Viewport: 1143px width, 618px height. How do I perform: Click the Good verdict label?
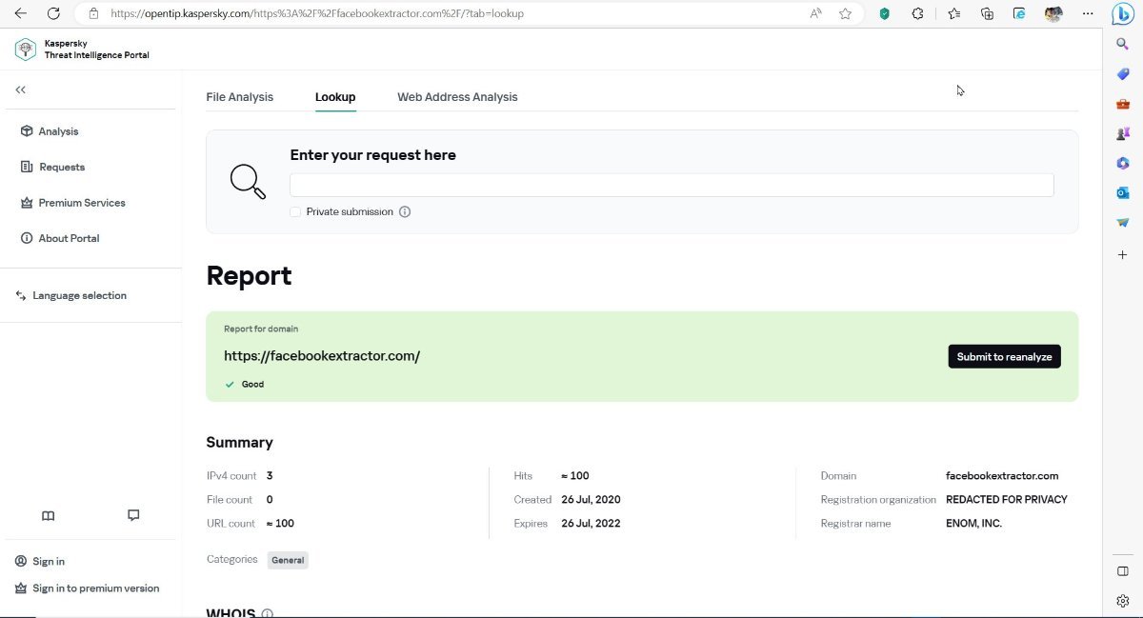pos(252,385)
